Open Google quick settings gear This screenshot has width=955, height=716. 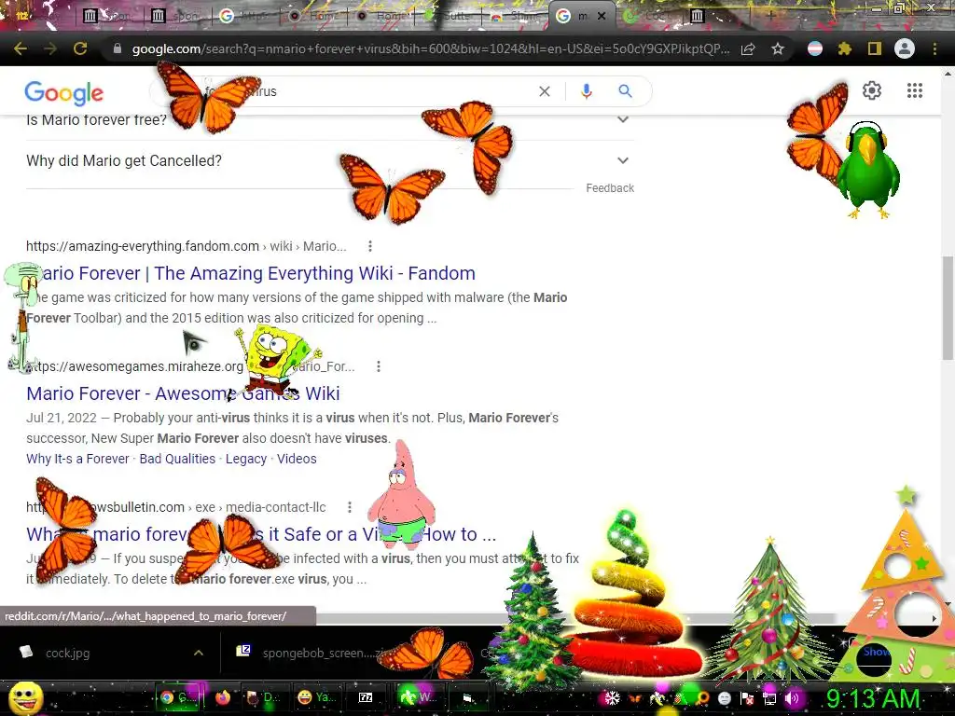(872, 90)
